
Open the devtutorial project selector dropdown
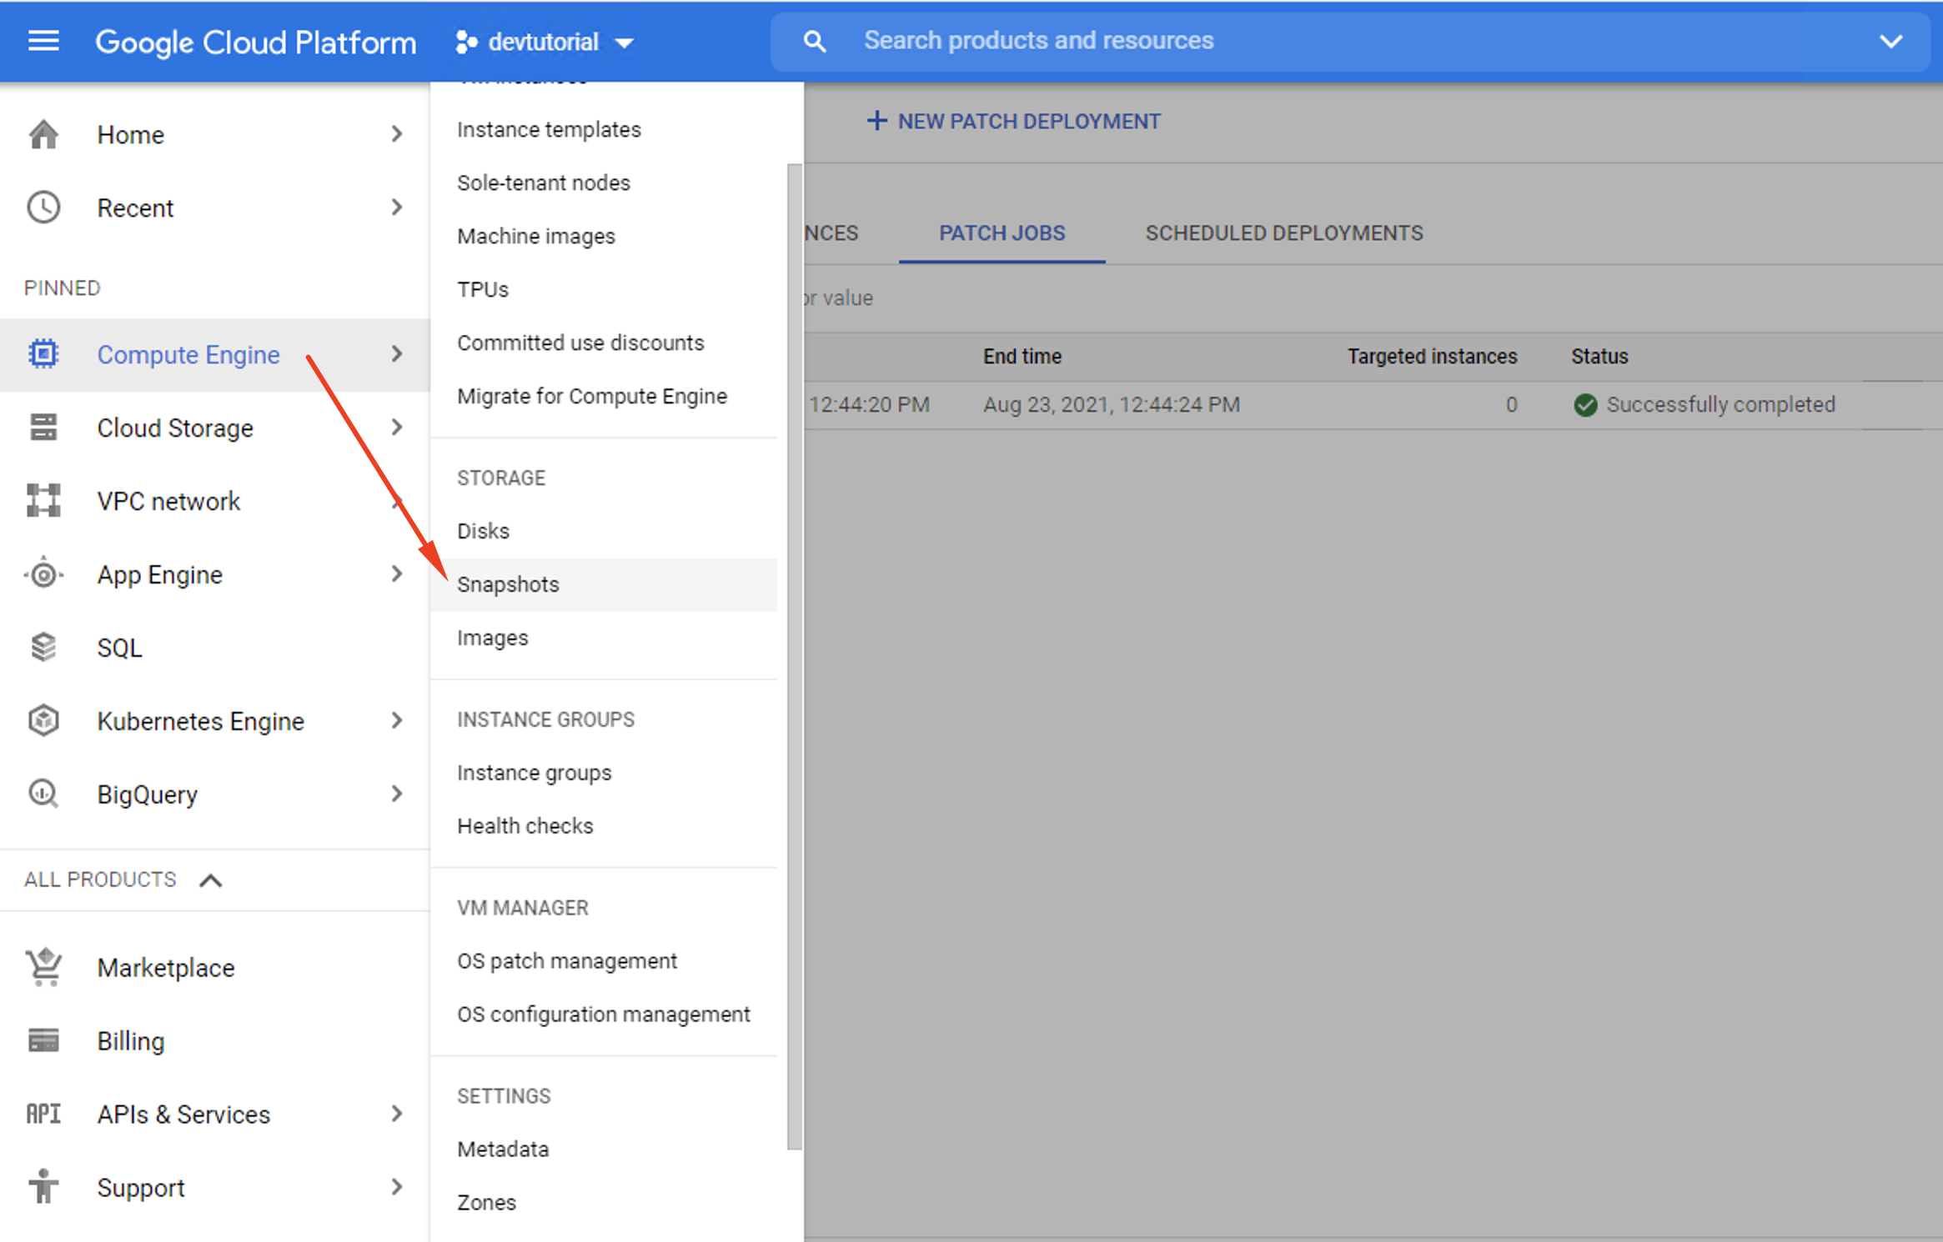(545, 42)
